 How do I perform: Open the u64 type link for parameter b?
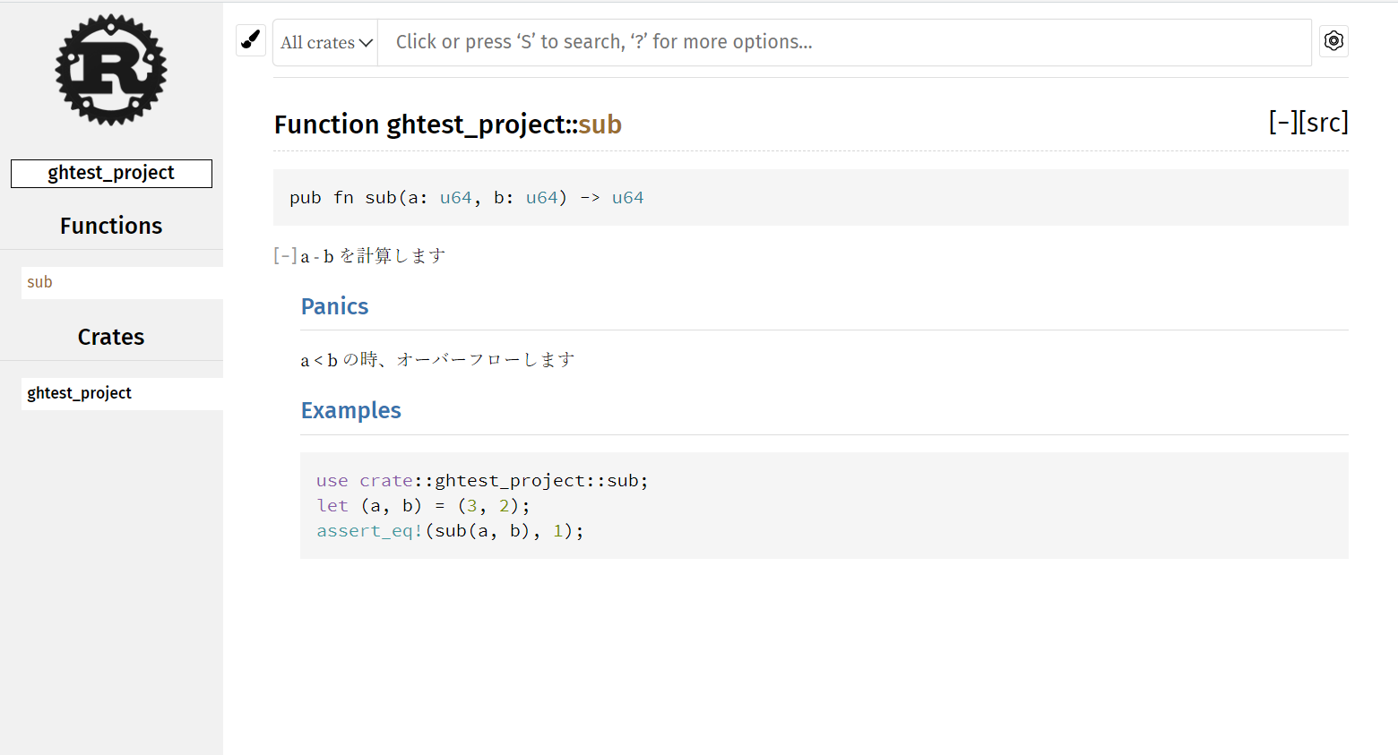click(x=543, y=197)
